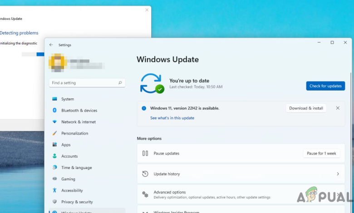Go back using the Settings back arrow
This screenshot has height=213, width=354.
[51, 45]
